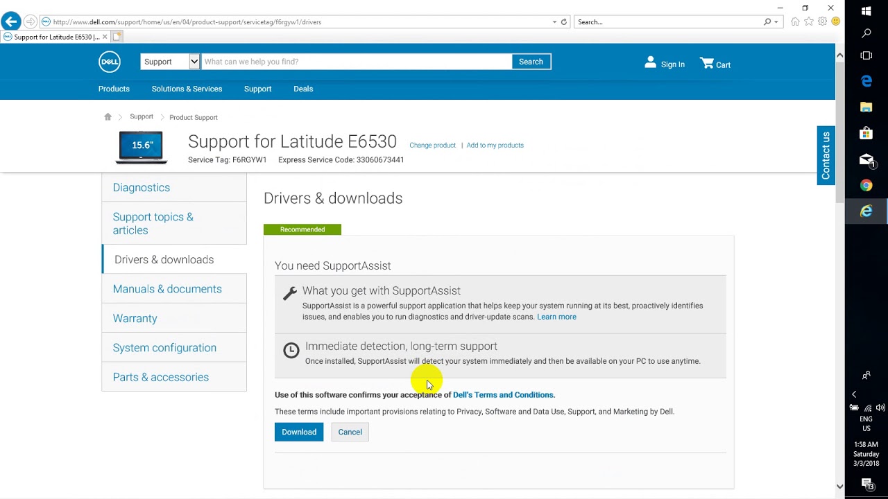Click the Dell logo
Screen dimensions: 888x499
(x=110, y=62)
